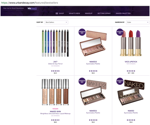Image resolution: width=150 pixels, height=125 pixels.
Task: Open the Sort By Best Sellers dropdown
Action: tap(56, 22)
